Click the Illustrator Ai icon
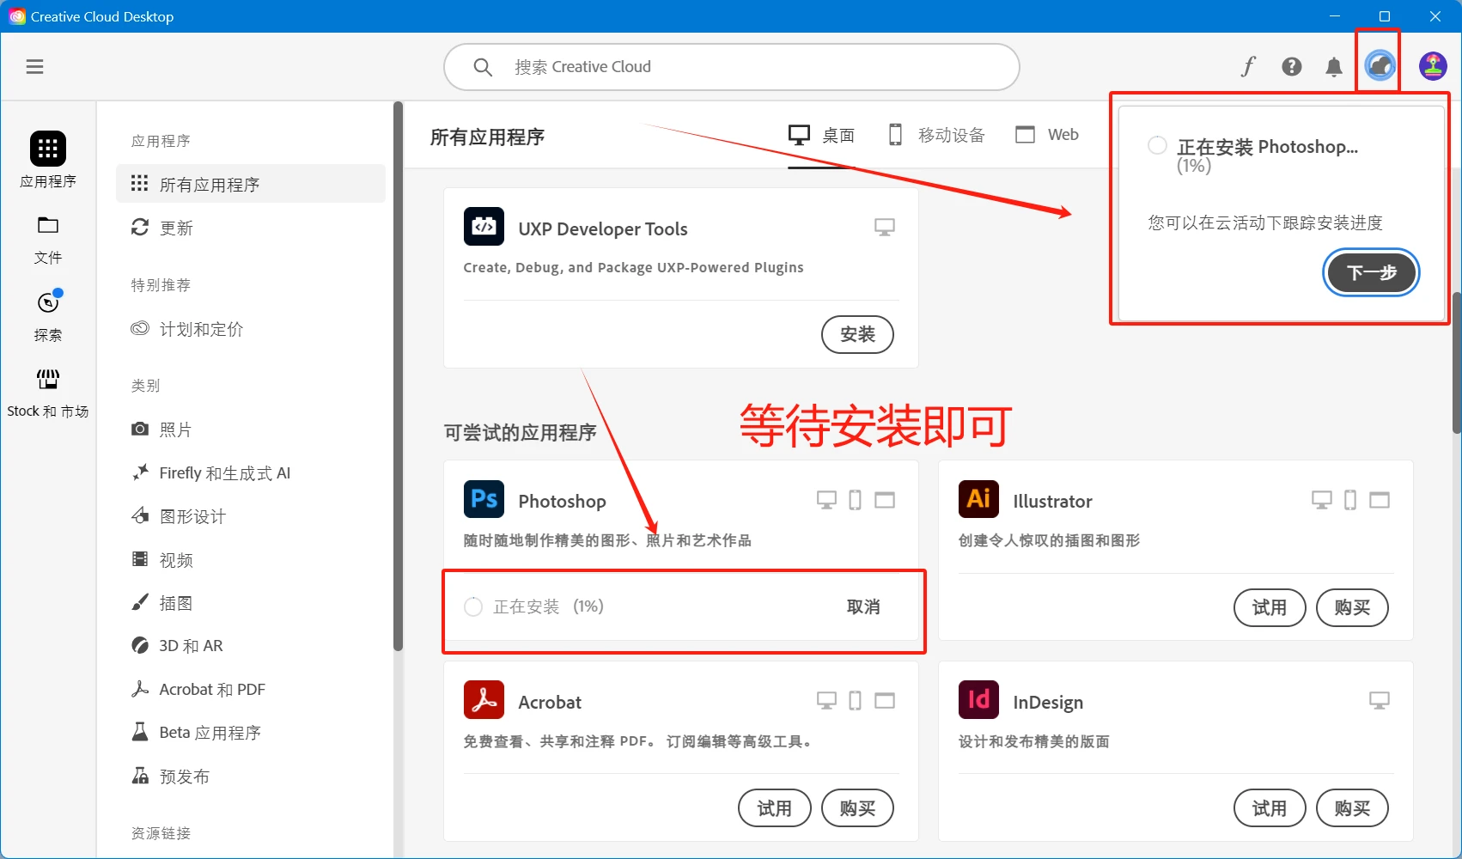This screenshot has height=859, width=1462. [978, 499]
